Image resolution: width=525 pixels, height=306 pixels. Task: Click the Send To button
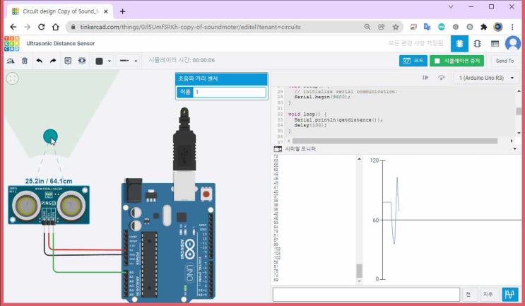[x=505, y=61]
